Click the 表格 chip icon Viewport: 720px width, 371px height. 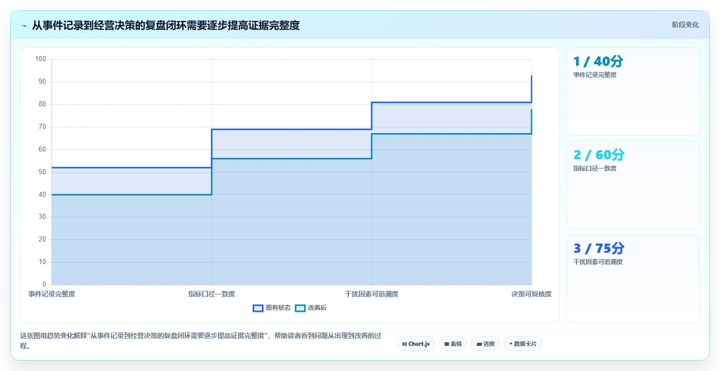tap(447, 344)
